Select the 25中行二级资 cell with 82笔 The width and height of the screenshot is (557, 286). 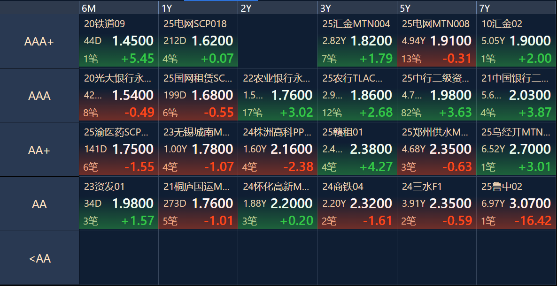point(437,95)
